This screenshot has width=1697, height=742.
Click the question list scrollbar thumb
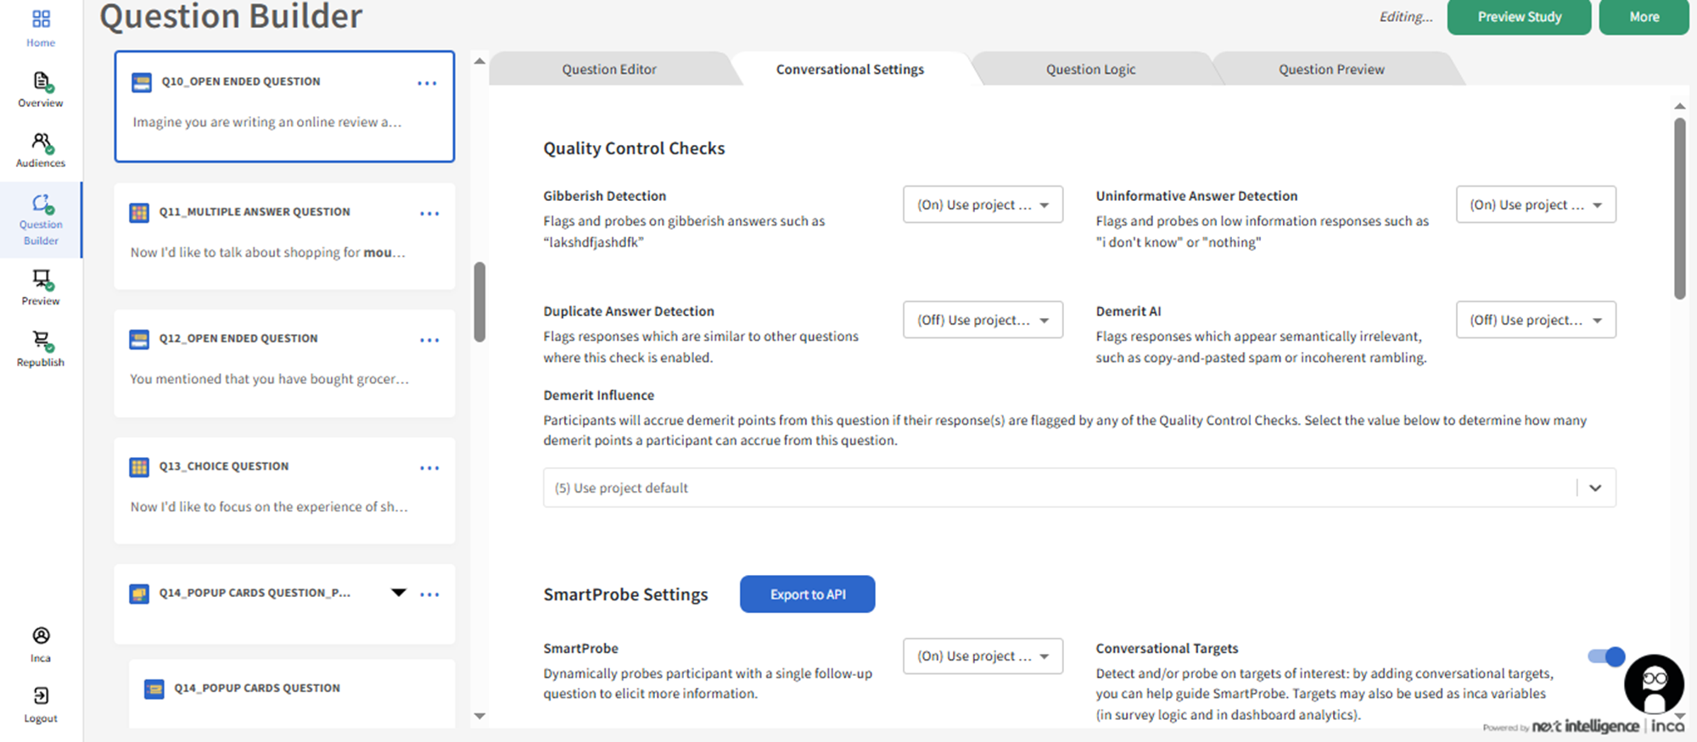click(479, 302)
